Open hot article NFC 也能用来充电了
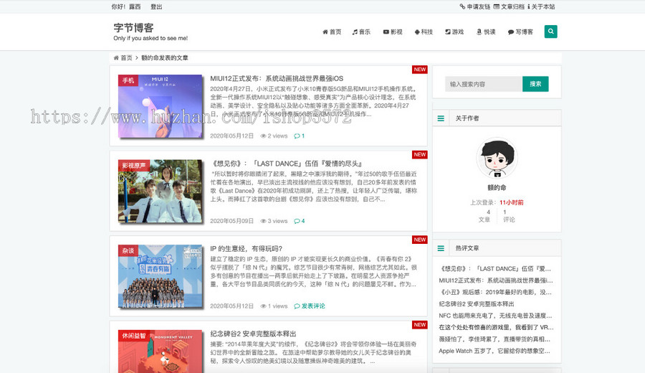This screenshot has height=373, width=645. point(495,316)
